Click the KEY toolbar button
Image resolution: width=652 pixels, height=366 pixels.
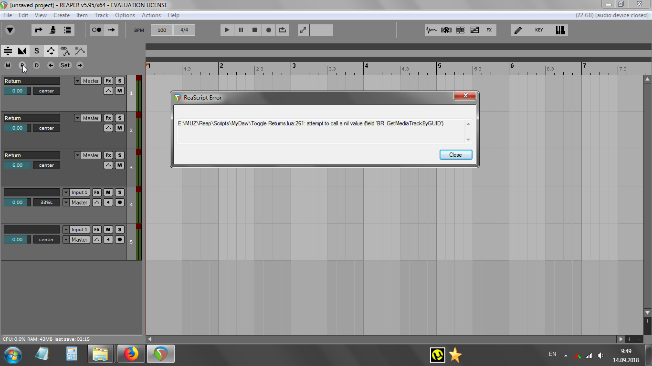(539, 30)
